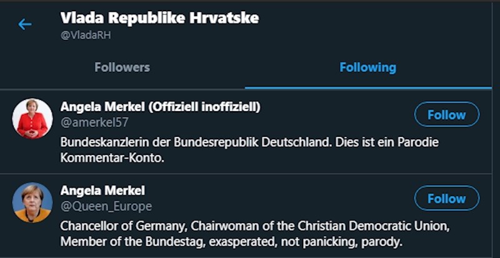Click the 'Bundeskanzlerin der Bundesrepublik Deutschland' bio line

pos(249,142)
